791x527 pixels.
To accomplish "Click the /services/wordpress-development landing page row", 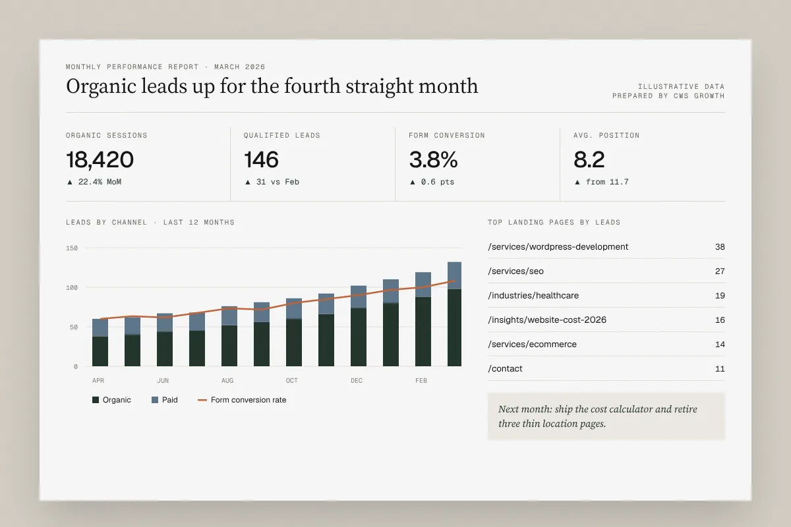I will 606,247.
